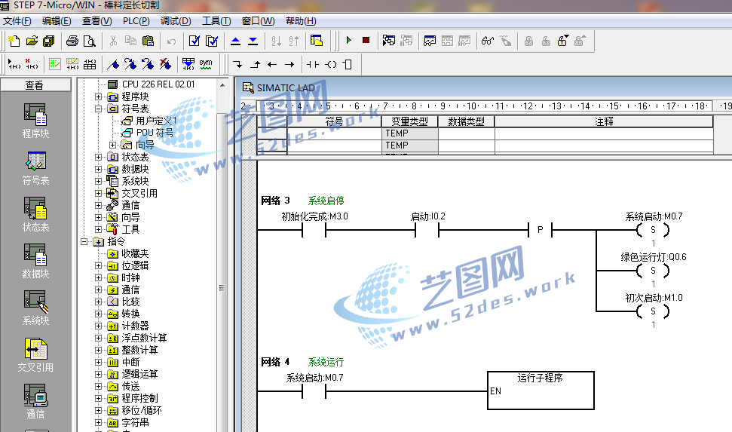Select 用户定义1 symbol table
Image resolution: width=732 pixels, height=432 pixels.
click(156, 121)
